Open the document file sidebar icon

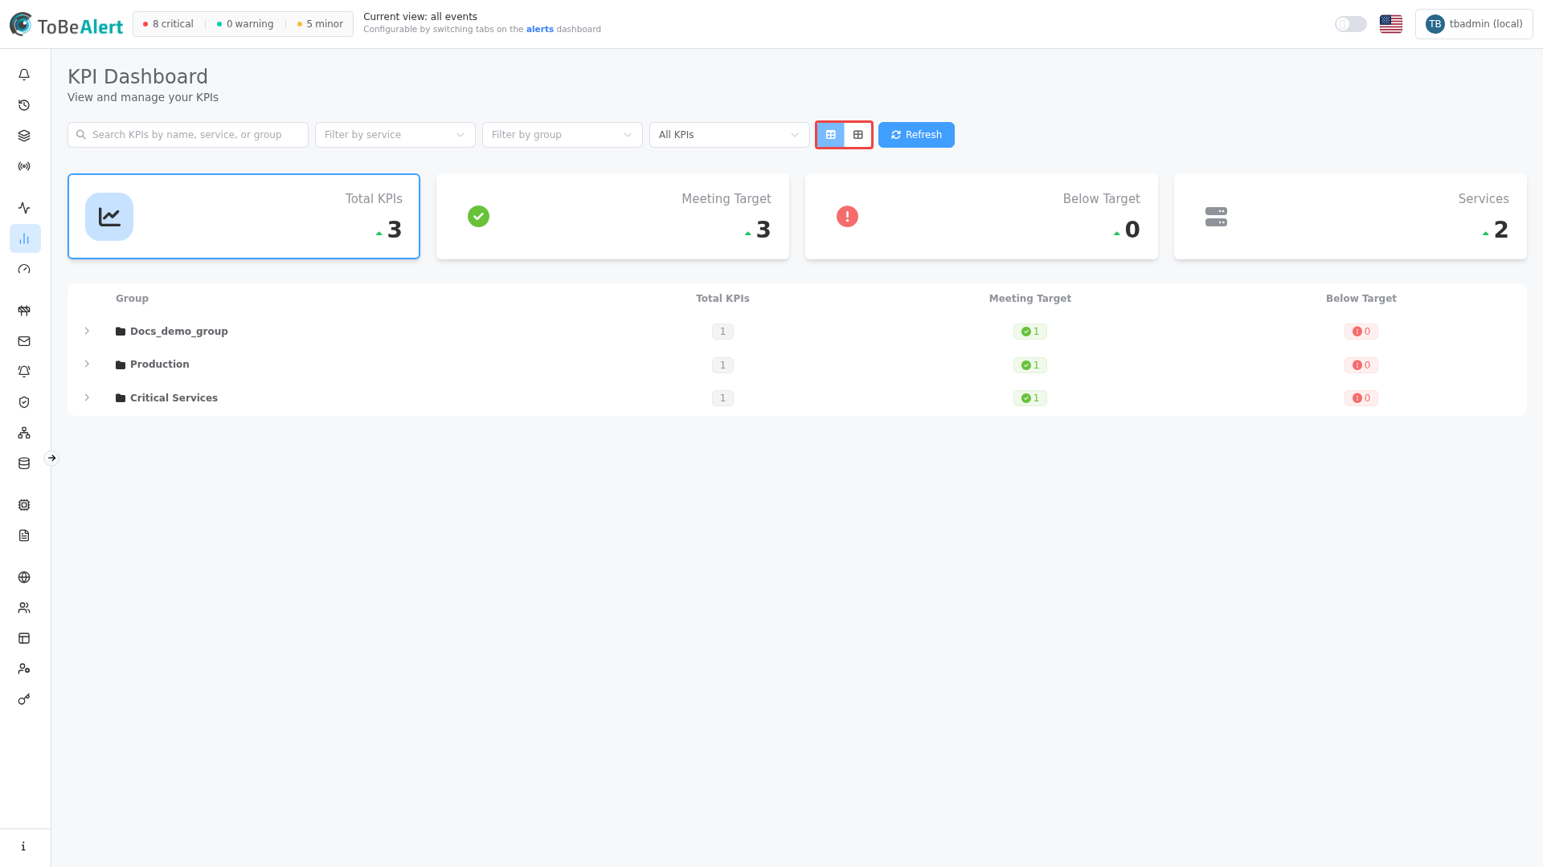(x=24, y=535)
